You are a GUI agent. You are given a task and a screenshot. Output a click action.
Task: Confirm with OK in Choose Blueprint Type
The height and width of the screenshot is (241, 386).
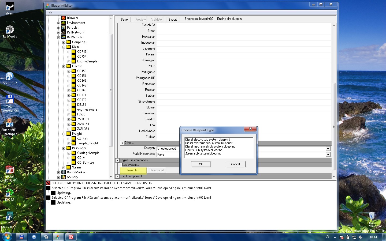pyautogui.click(x=201, y=164)
